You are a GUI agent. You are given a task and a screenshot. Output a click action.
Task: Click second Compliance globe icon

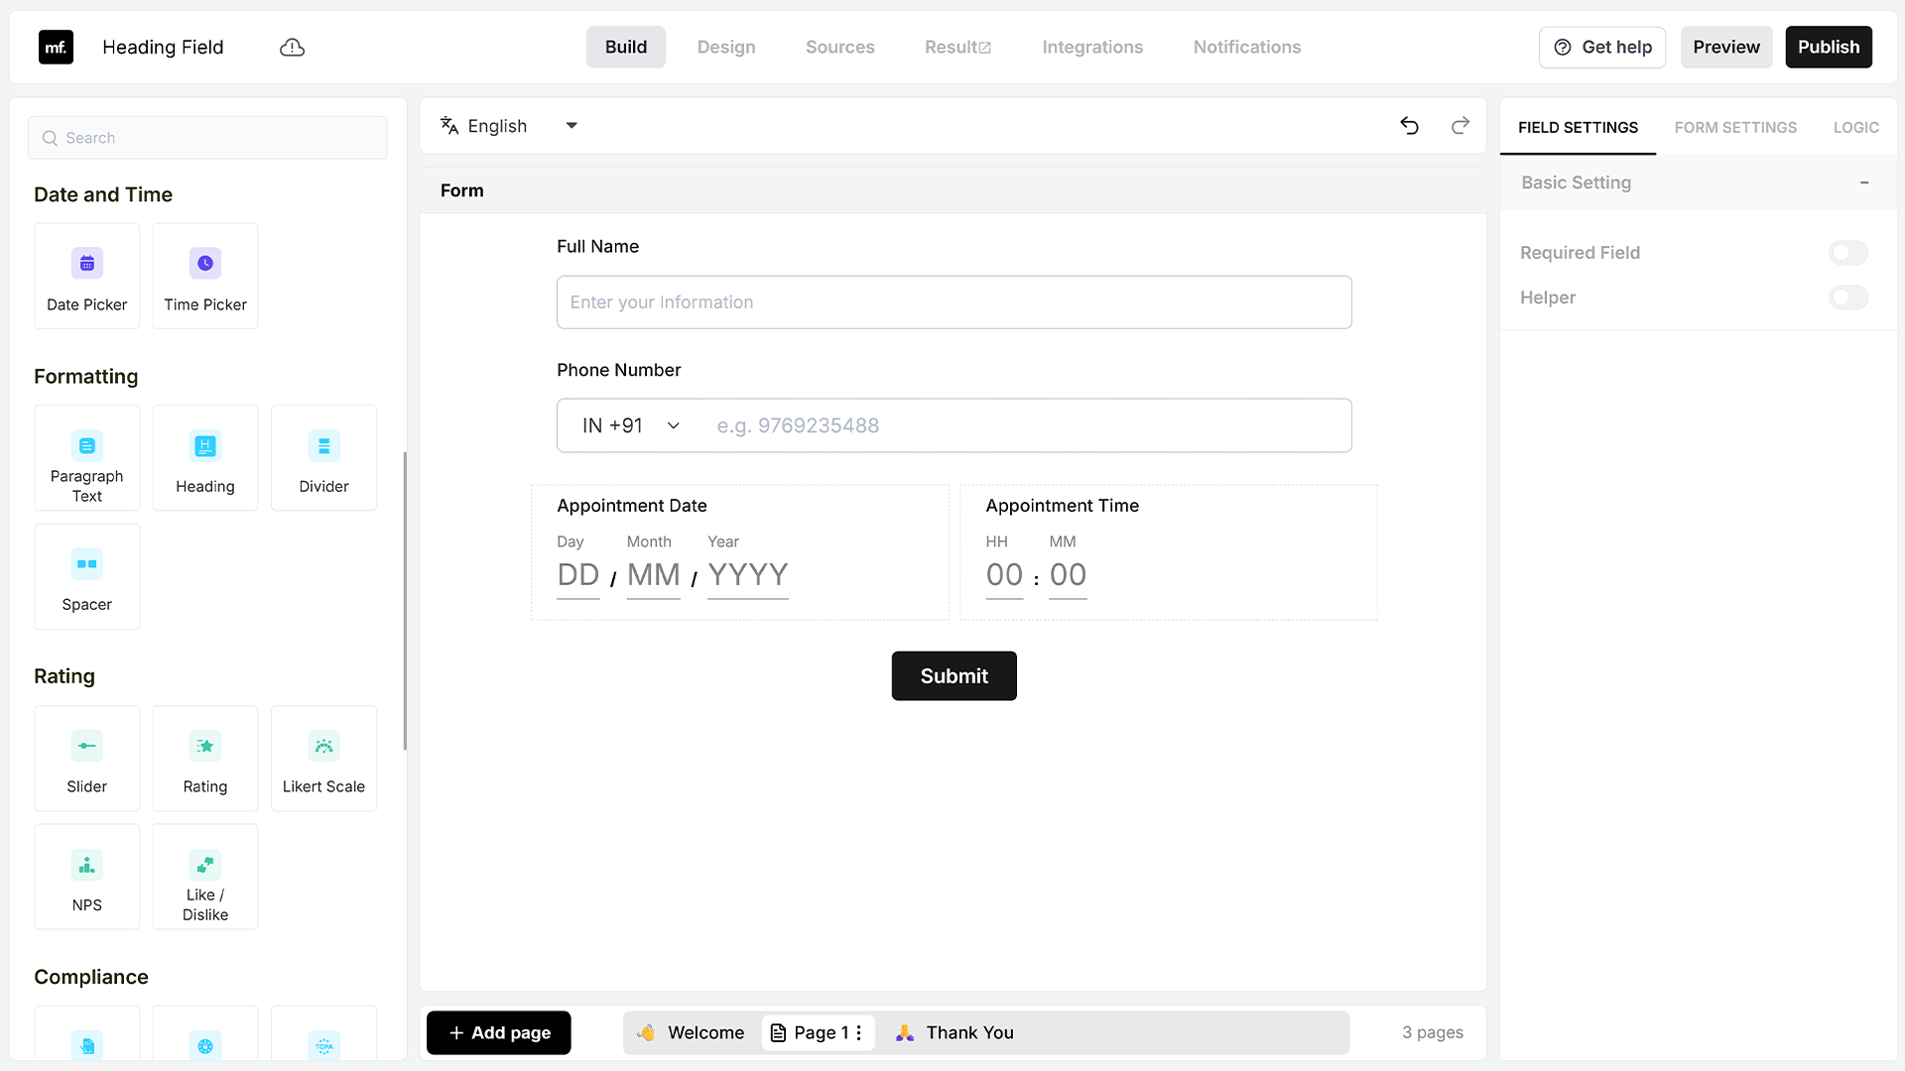pos(205,1045)
